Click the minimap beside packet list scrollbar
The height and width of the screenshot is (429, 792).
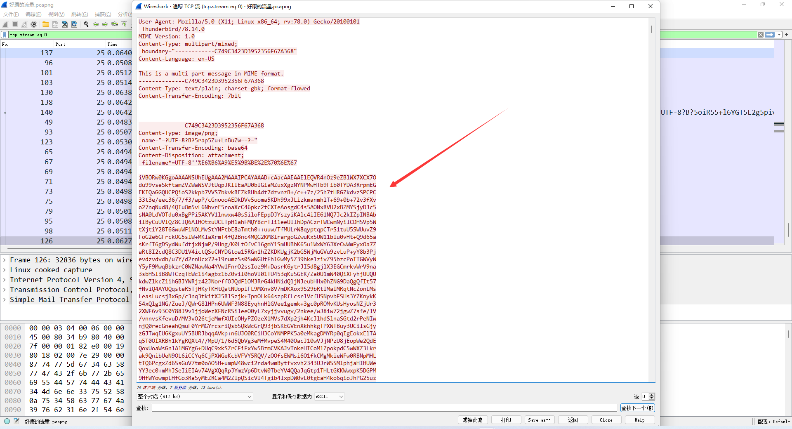tap(779, 142)
